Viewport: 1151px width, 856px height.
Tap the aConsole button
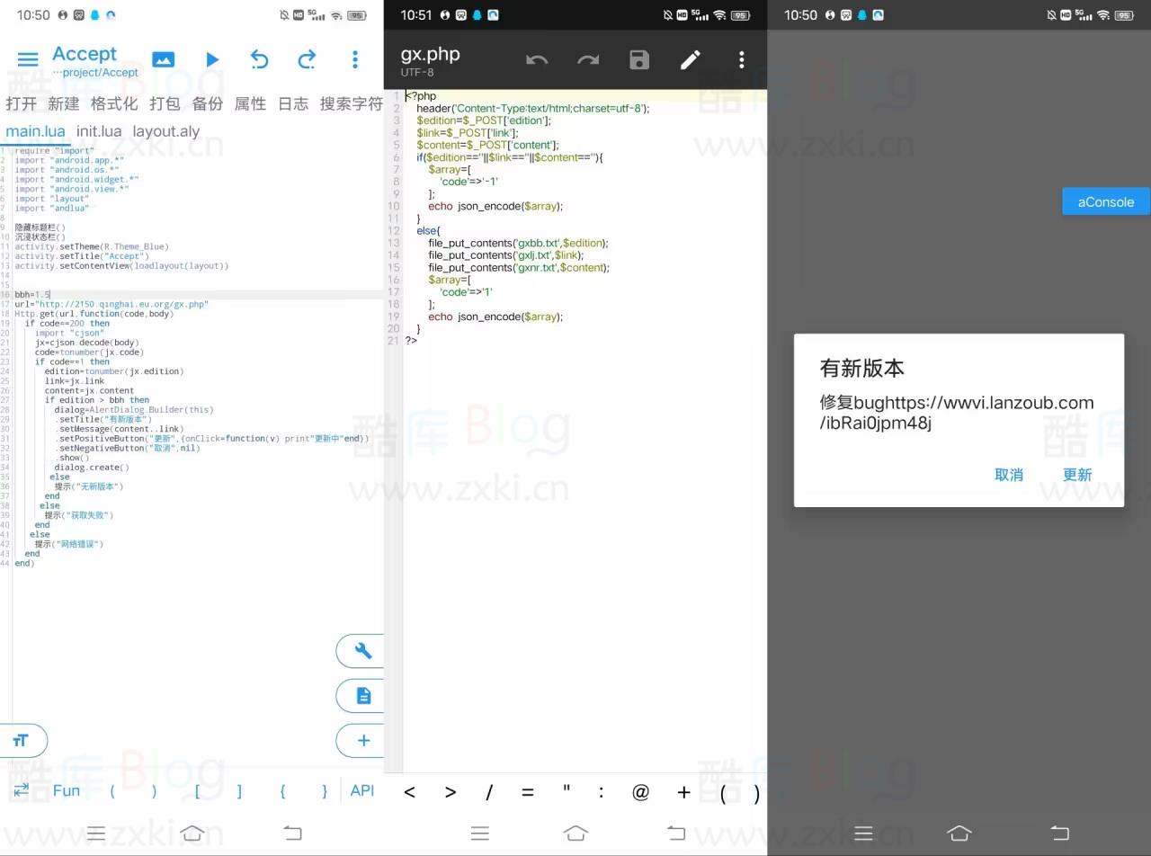(1105, 201)
